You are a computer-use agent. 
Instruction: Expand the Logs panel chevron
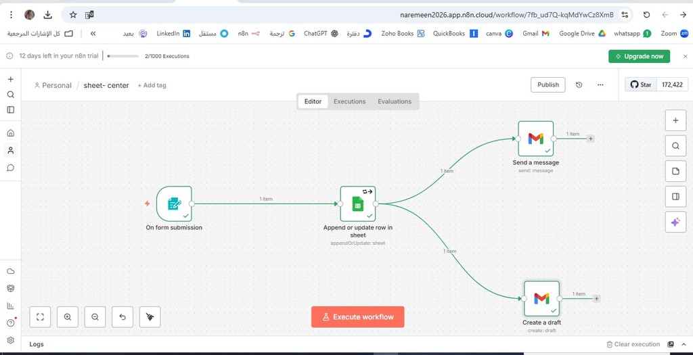(683, 344)
